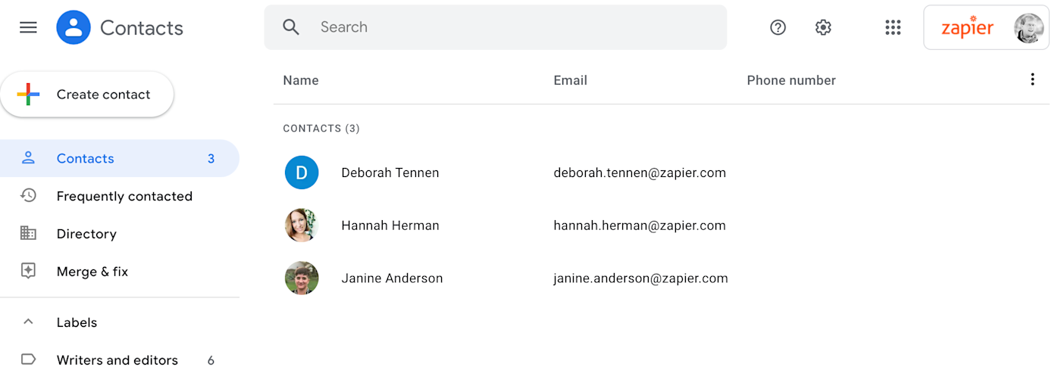Collapse the Labels section chevron
Image resolution: width=1061 pixels, height=376 pixels.
tap(28, 322)
